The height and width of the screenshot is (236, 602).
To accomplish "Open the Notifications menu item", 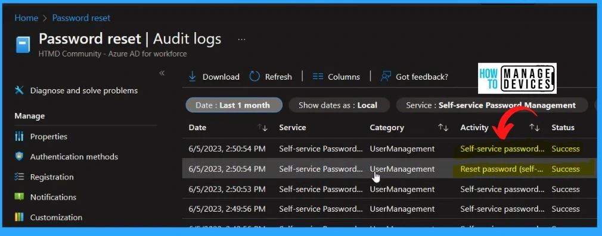I will click(54, 197).
